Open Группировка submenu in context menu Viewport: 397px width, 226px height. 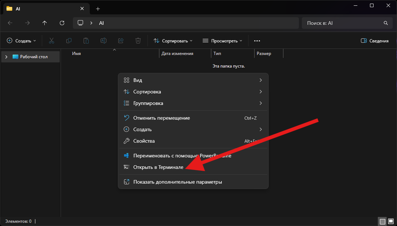tap(193, 103)
